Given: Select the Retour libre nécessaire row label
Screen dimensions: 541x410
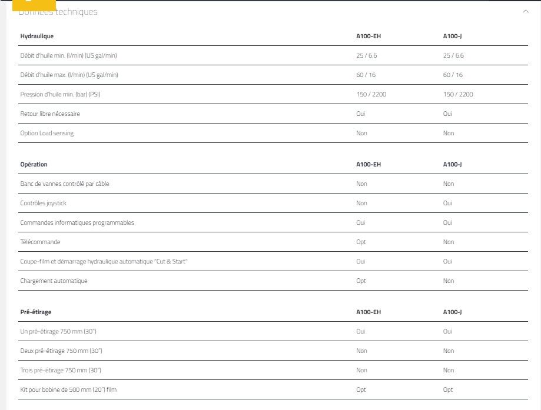Looking at the screenshot, I should (50, 114).
